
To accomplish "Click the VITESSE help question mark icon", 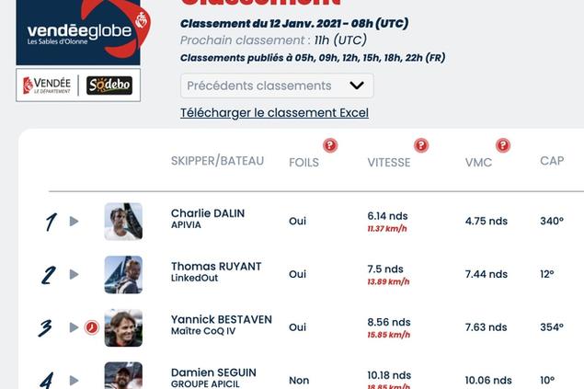I will [x=421, y=145].
